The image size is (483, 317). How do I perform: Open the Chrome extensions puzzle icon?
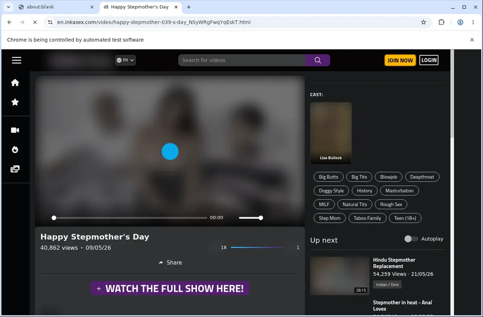tap(442, 22)
